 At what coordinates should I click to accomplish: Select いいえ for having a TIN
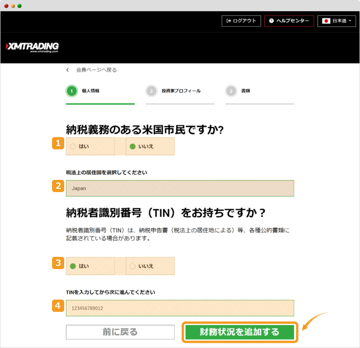coord(150,266)
